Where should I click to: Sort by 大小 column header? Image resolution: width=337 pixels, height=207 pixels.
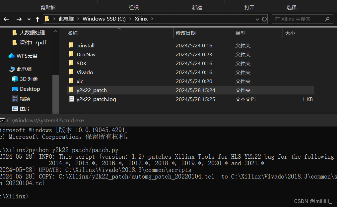pos(290,33)
